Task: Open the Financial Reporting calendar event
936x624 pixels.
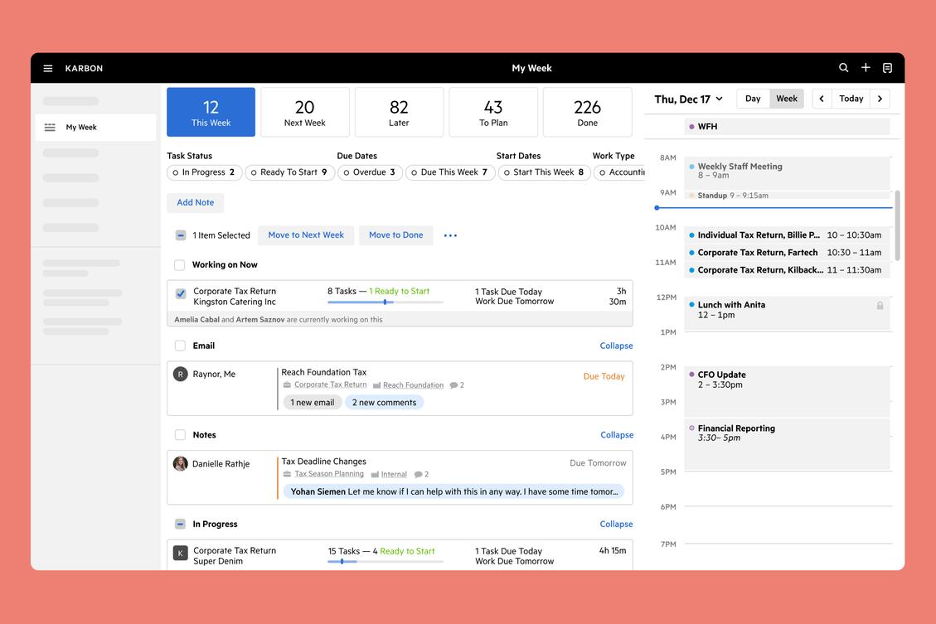Action: (x=787, y=444)
